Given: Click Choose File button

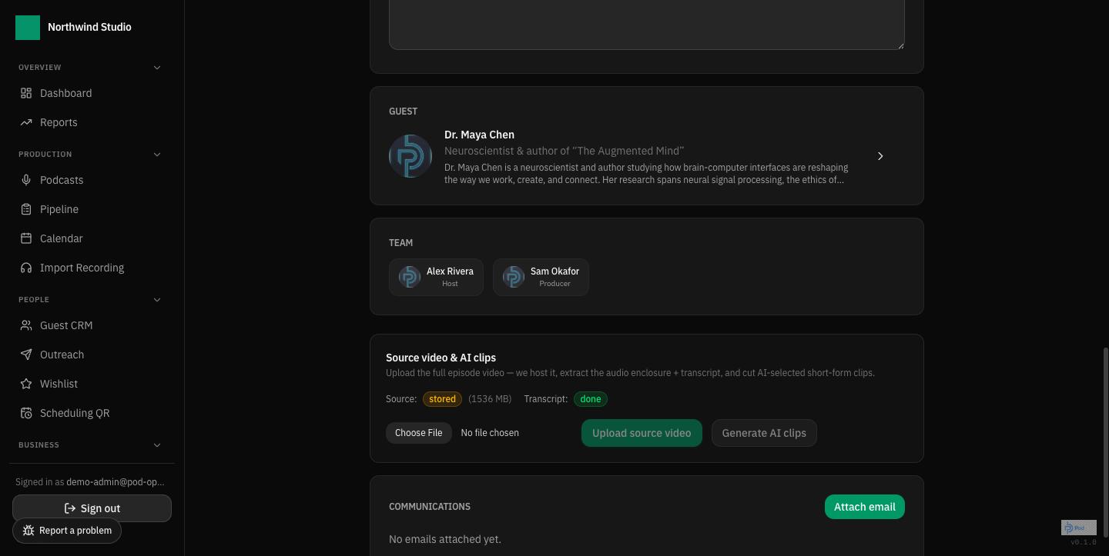Looking at the screenshot, I should (419, 433).
